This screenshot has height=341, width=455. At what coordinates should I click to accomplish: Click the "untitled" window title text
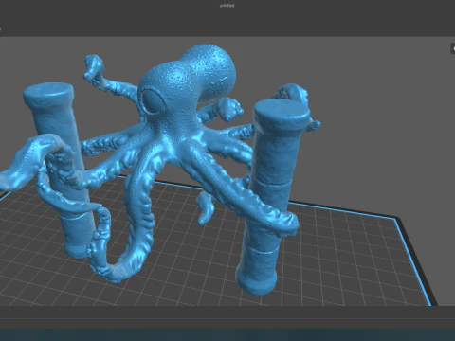[x=227, y=6]
